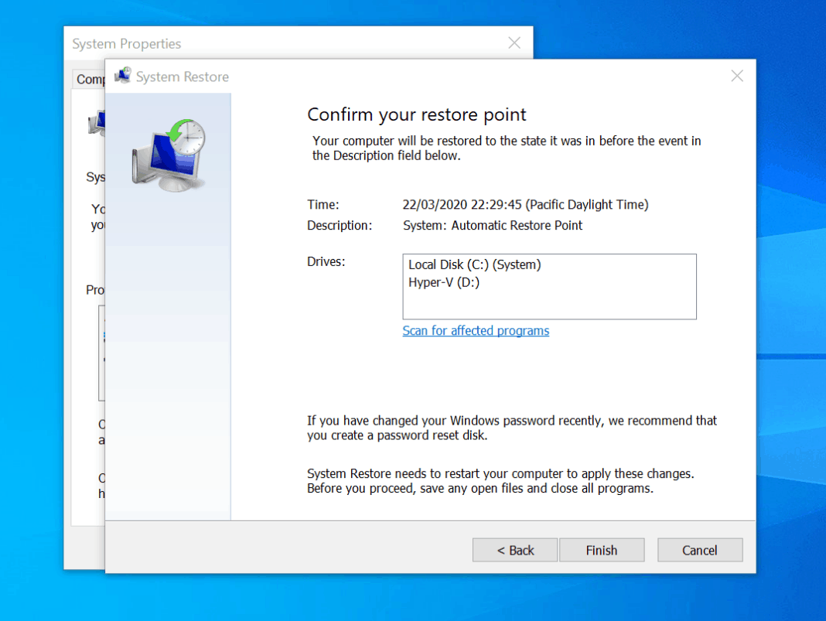Viewport: 826px width, 621px height.
Task: Confirm the restore by clicking Finish
Action: coord(602,551)
